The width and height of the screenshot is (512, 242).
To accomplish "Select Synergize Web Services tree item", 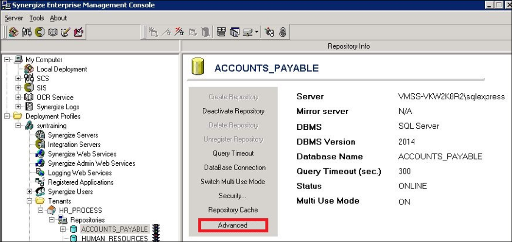I will coord(82,154).
